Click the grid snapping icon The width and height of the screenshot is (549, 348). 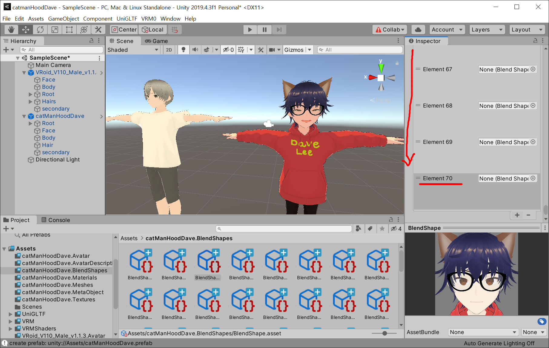tap(175, 30)
